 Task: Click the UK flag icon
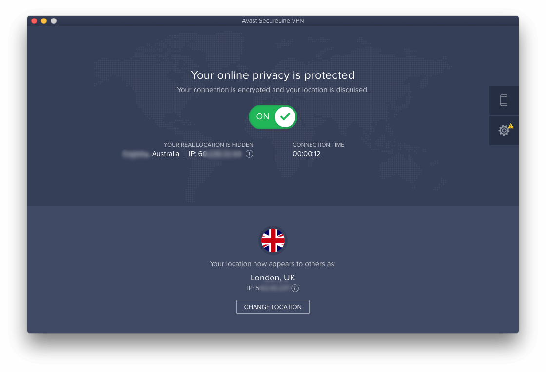(273, 240)
